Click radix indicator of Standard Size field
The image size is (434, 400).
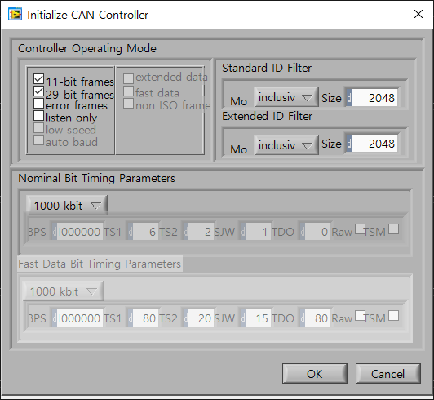[349, 97]
